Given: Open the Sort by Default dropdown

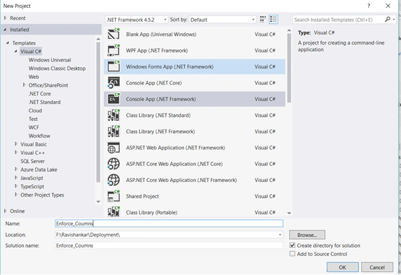Looking at the screenshot, I should [222, 20].
